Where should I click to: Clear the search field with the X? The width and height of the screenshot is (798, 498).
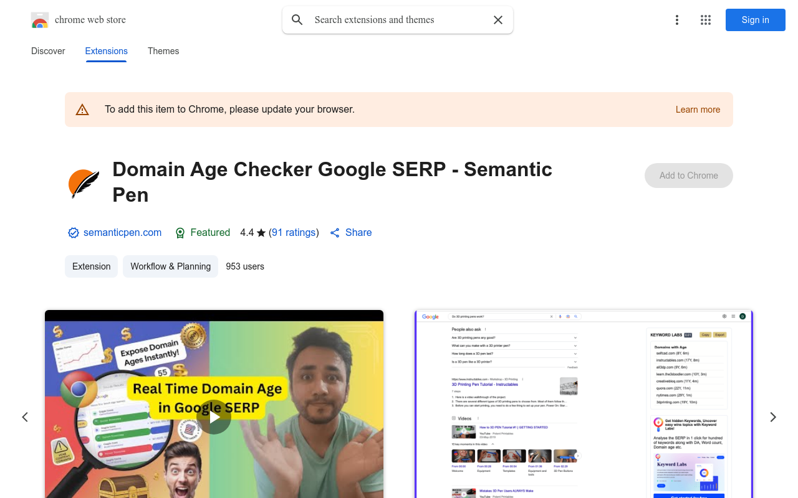tap(498, 20)
